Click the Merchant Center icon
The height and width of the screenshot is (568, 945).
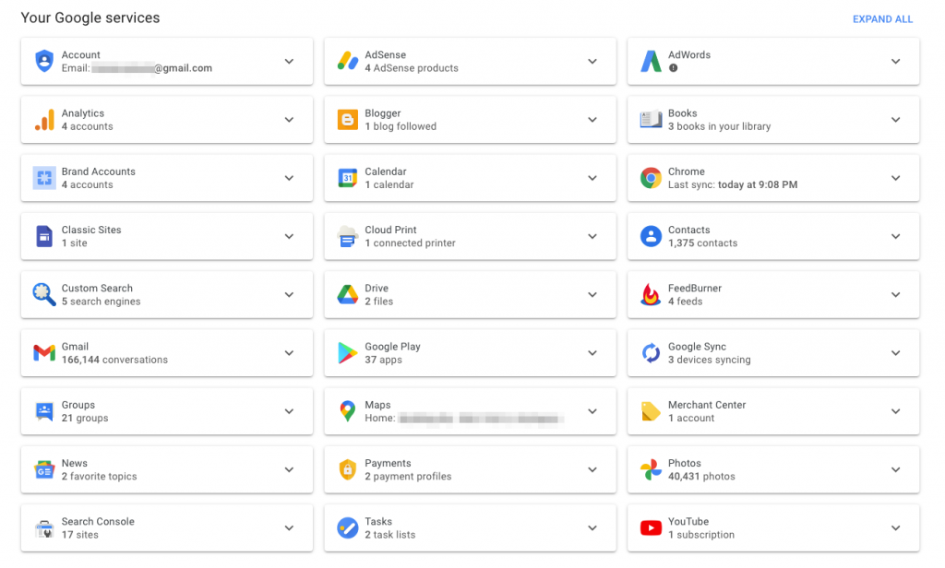[x=651, y=411]
